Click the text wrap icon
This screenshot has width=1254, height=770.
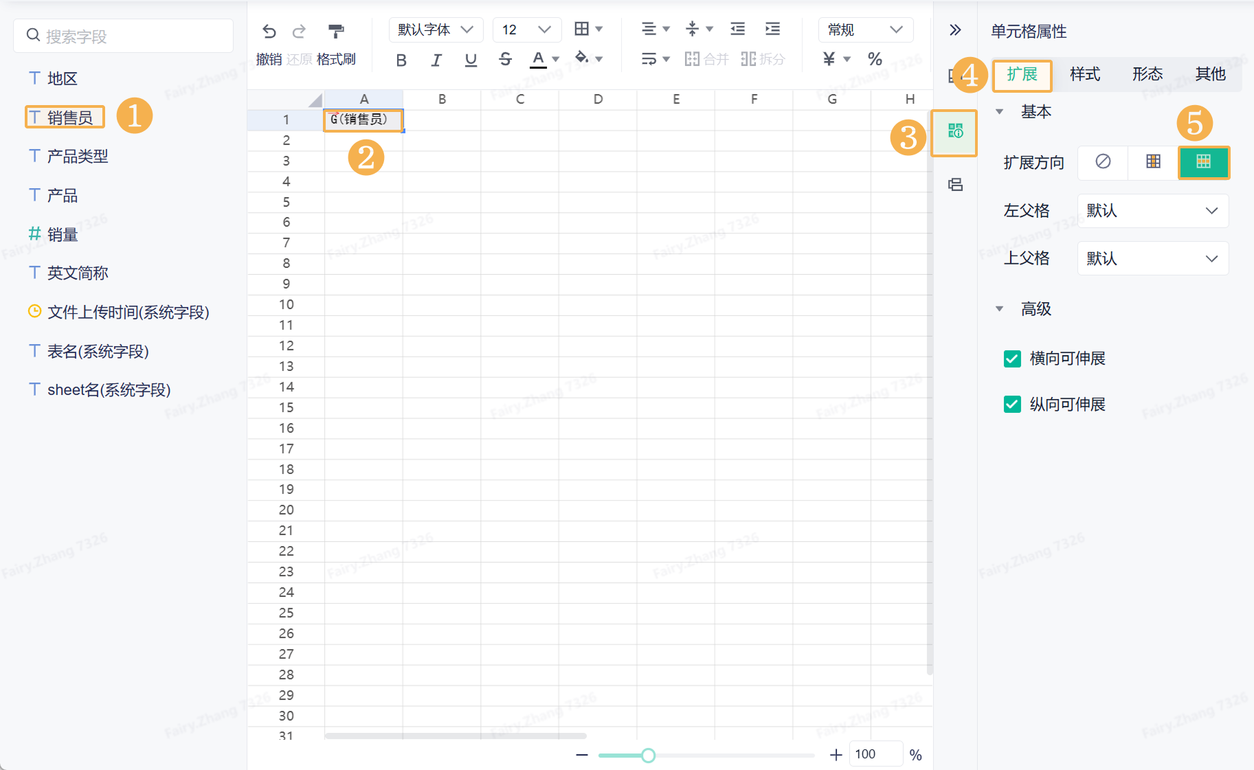tap(649, 59)
